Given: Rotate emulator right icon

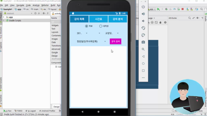Looking at the screenshot, I should (x=143, y=35).
